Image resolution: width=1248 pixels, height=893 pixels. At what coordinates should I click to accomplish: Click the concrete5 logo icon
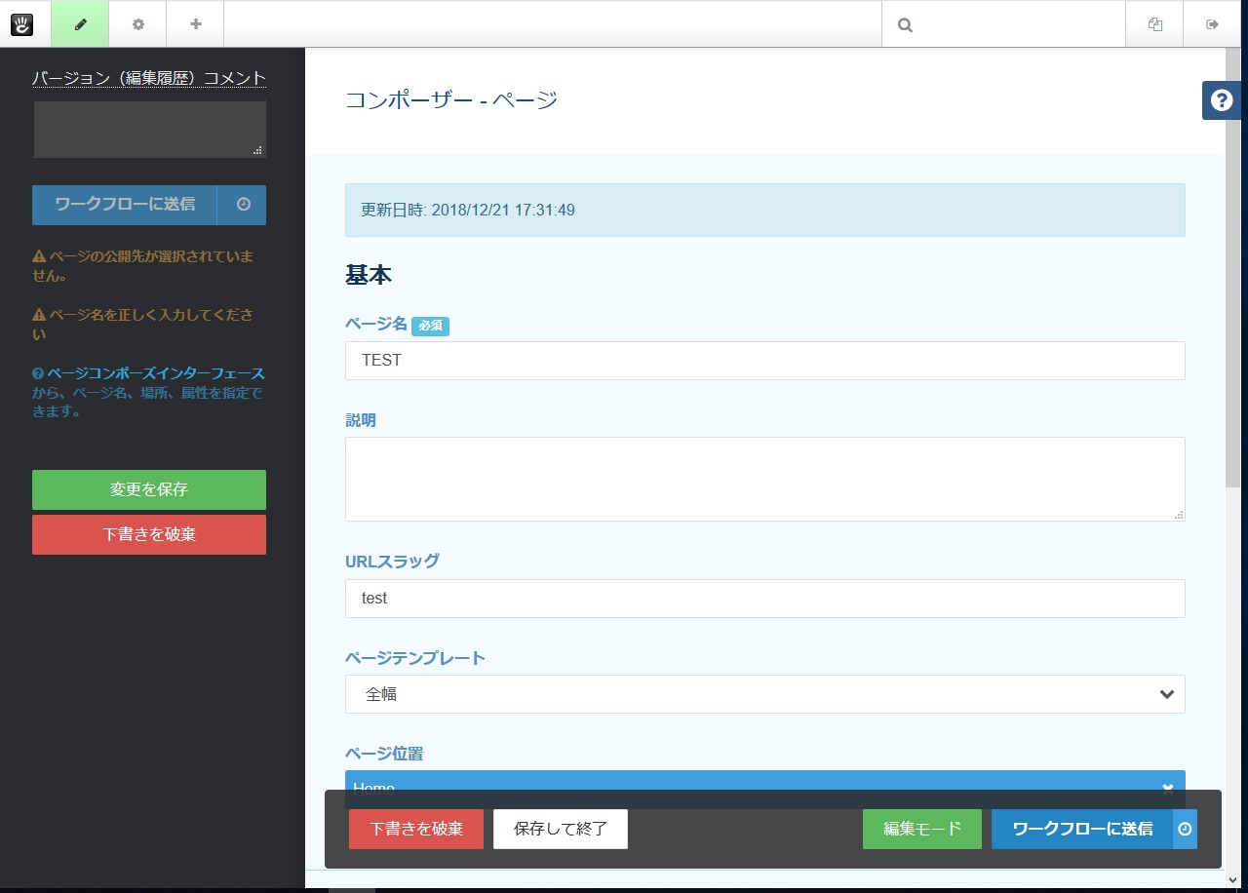coord(21,24)
